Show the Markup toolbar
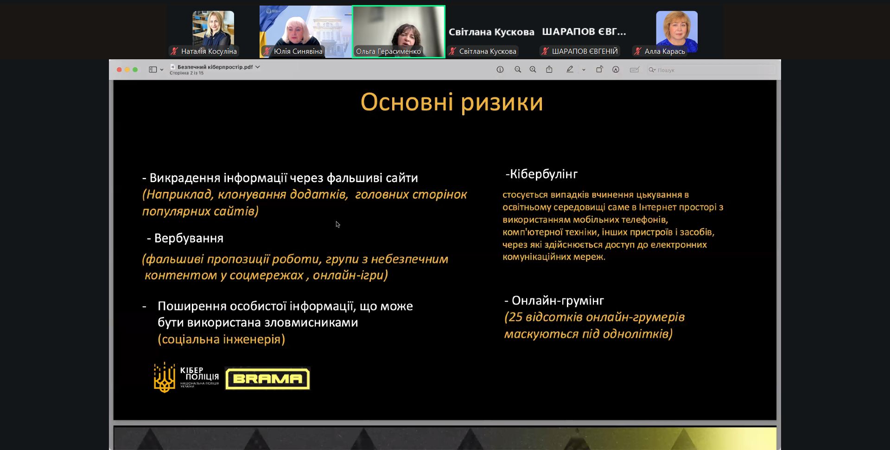Viewport: 890px width, 450px height. click(x=616, y=70)
